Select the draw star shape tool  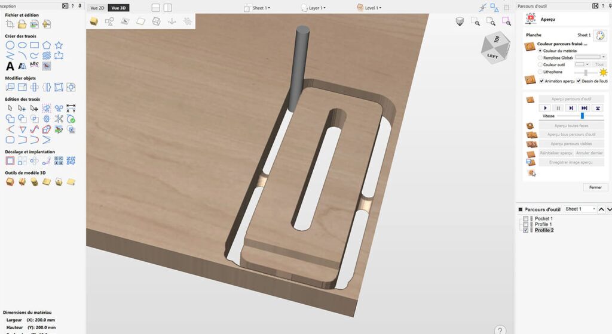tap(59, 45)
